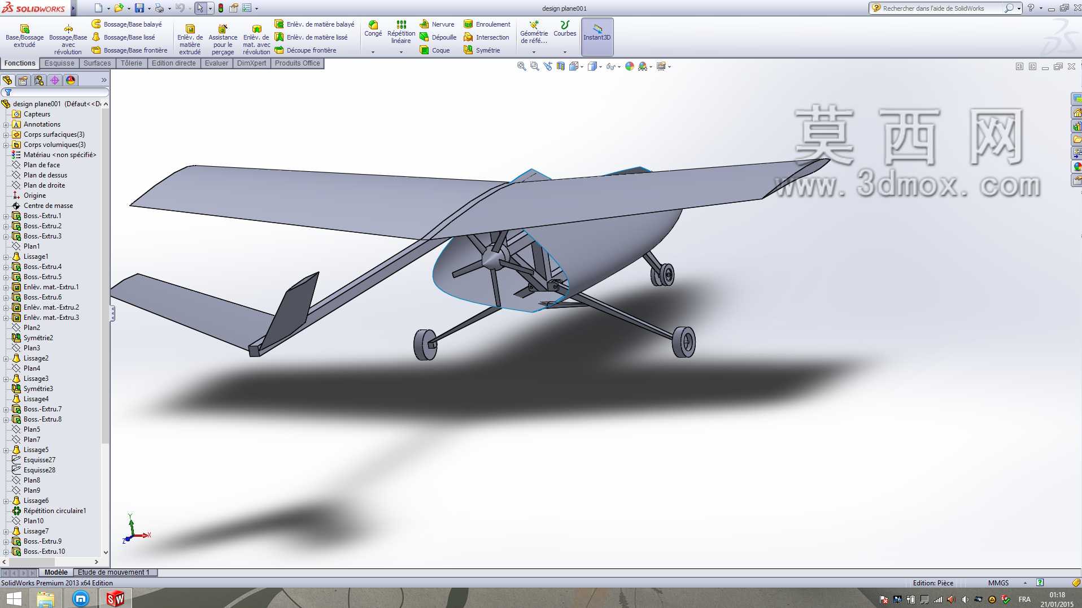This screenshot has width=1082, height=608.
Task: Open Géométrie de référence tool
Action: (x=534, y=32)
